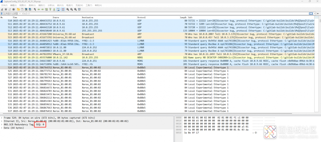Click VMware_3f:18:0c source in packet 520
The width and height of the screenshot is (321, 142).
tap(63, 54)
